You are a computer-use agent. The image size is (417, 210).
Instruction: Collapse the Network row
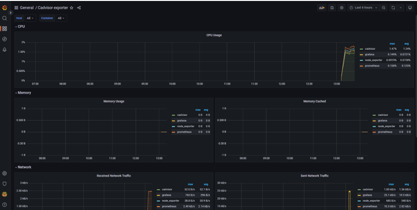(24, 167)
